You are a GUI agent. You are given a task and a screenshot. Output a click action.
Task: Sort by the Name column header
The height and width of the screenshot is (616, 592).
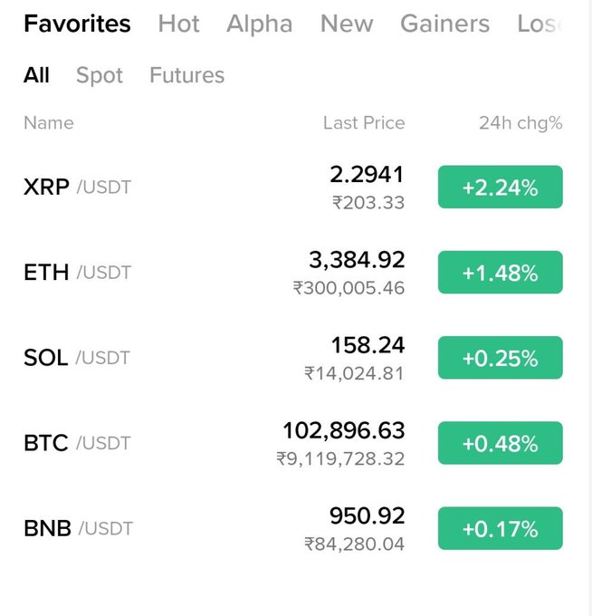coord(49,123)
